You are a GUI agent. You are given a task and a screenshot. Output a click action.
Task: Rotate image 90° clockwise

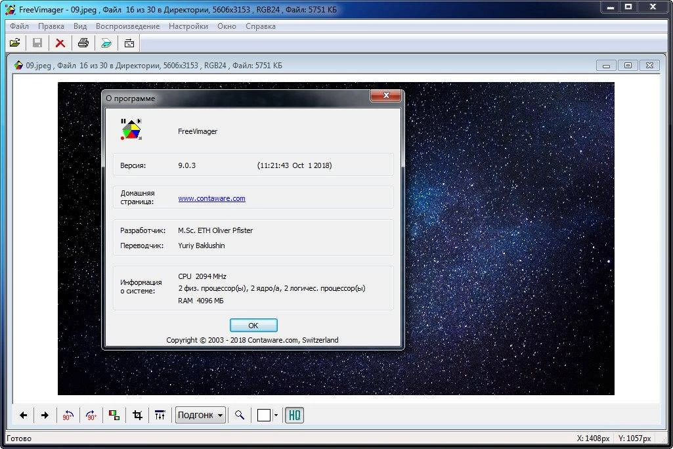(x=91, y=415)
